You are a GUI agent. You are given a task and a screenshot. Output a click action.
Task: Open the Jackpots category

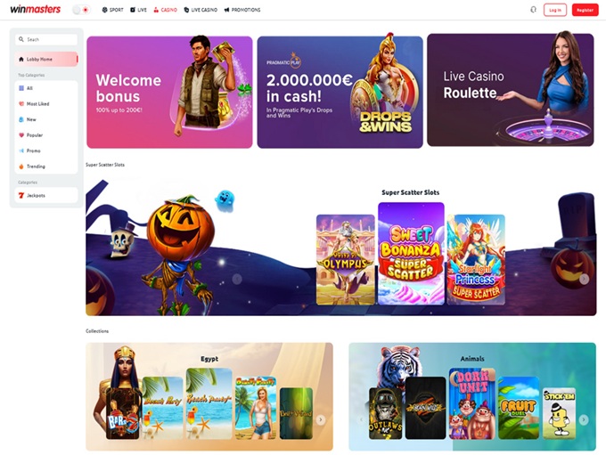click(46, 195)
